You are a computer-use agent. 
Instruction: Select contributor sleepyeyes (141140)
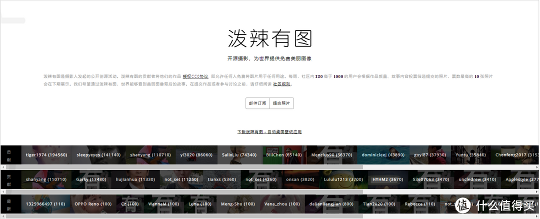[x=98, y=155]
